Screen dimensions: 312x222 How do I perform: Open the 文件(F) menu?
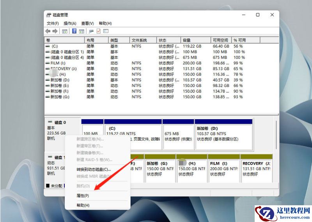pos(53,23)
